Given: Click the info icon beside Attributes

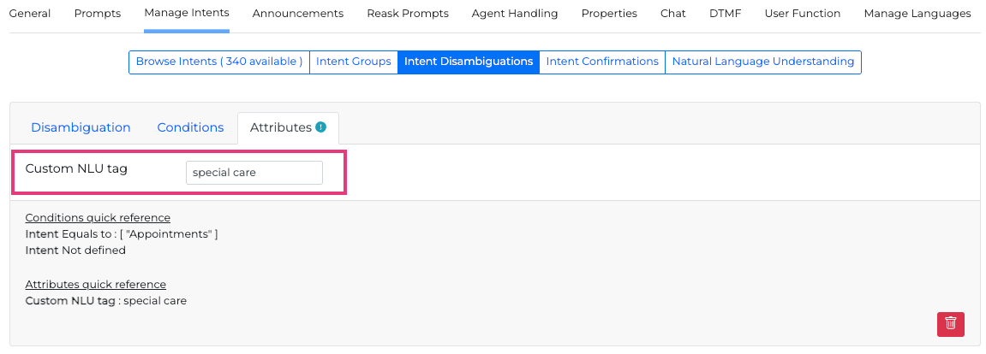Looking at the screenshot, I should pyautogui.click(x=320, y=127).
